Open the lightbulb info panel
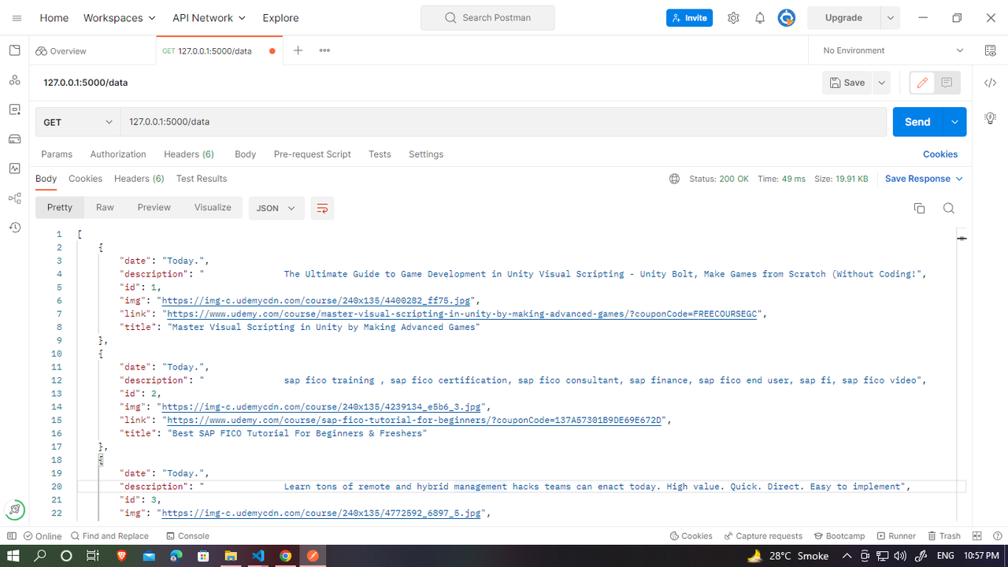 pyautogui.click(x=991, y=118)
